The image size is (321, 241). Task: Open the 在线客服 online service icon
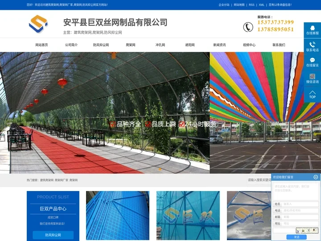[x=312, y=30]
